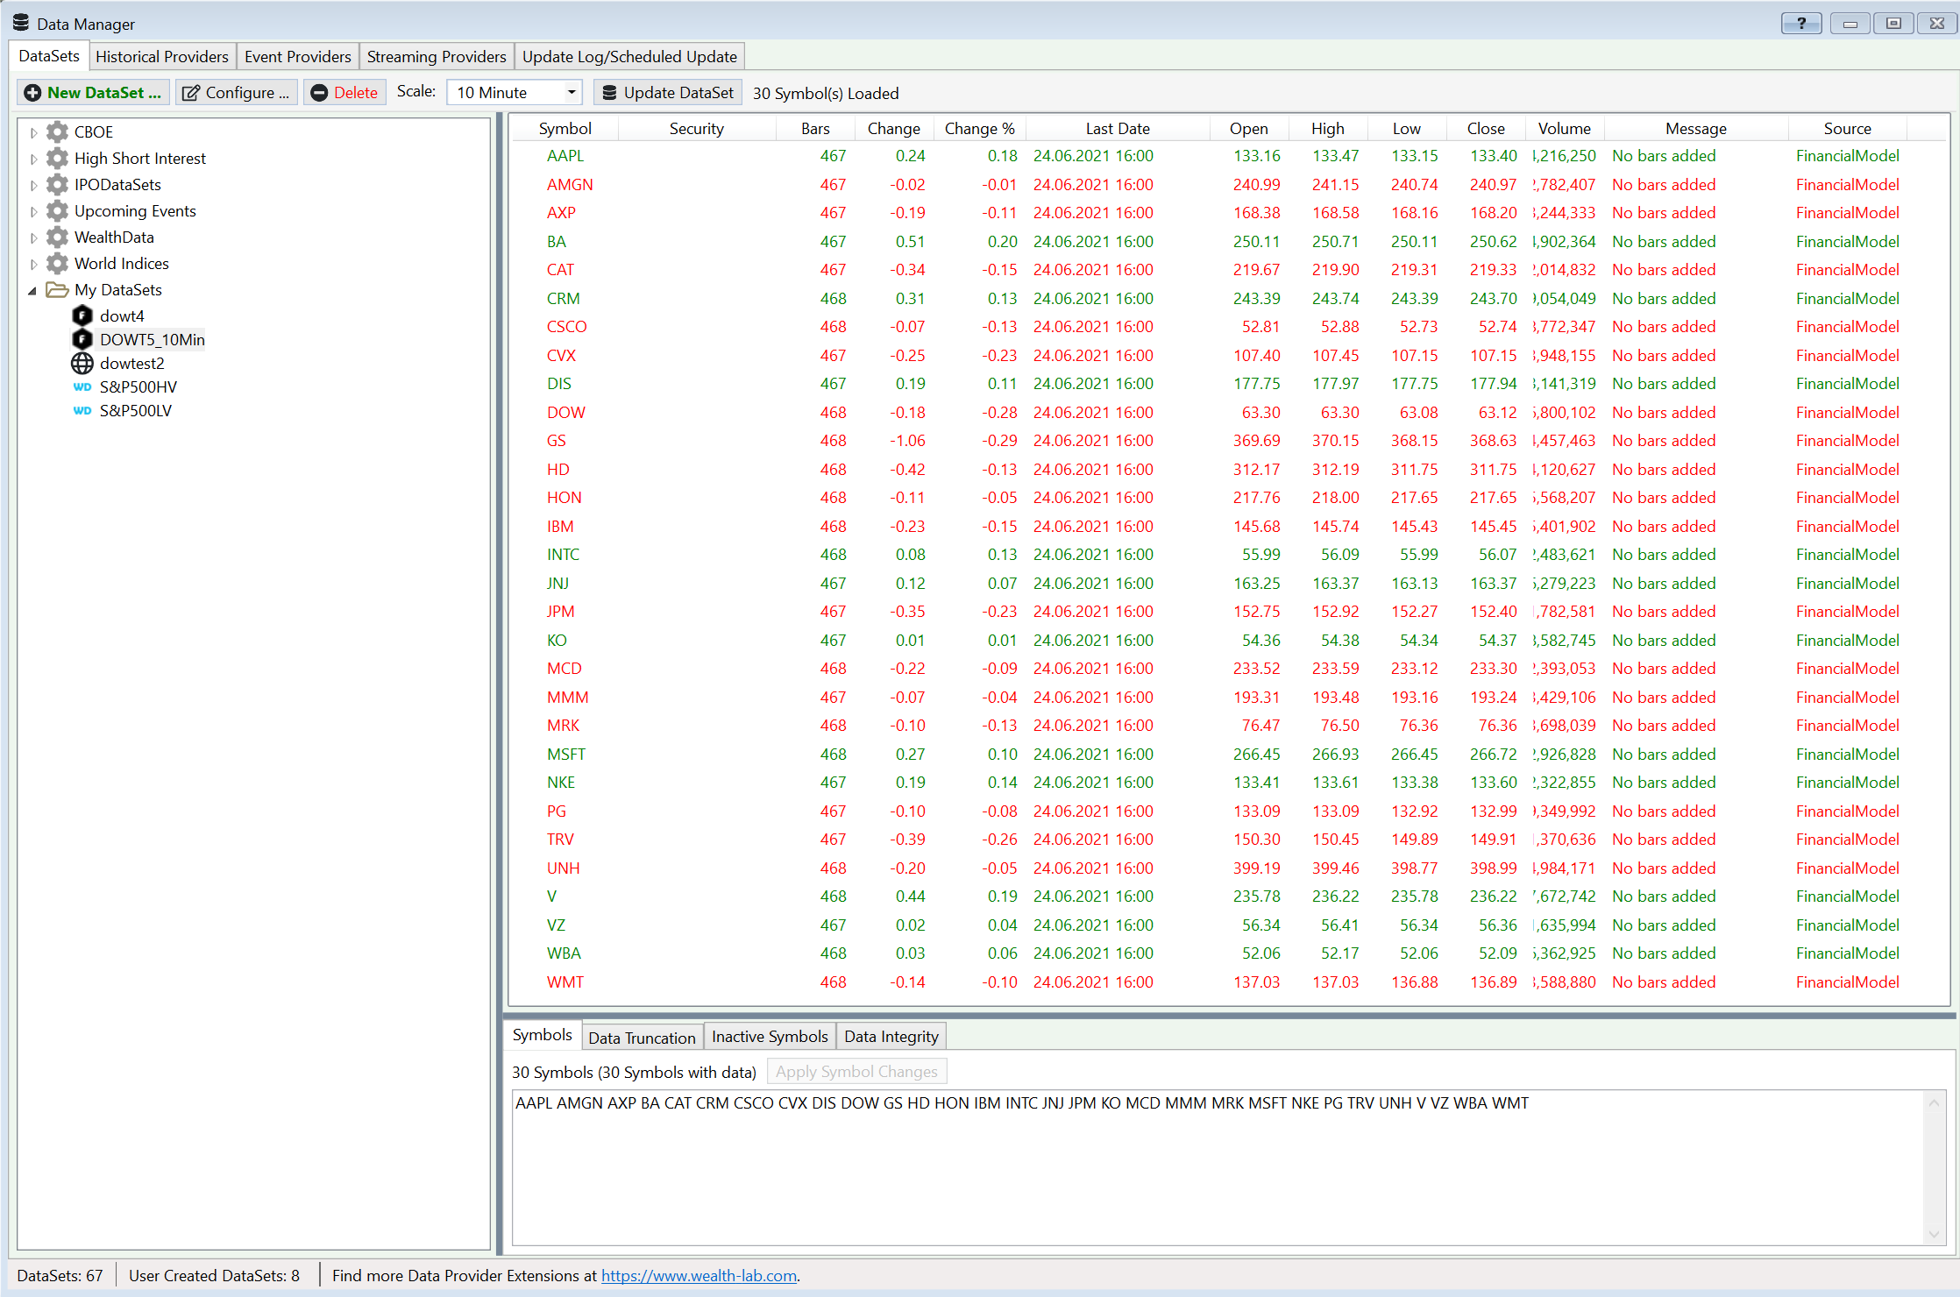Viewport: 1960px width, 1297px height.
Task: Collapse the My DataSets folder
Action: 33,290
